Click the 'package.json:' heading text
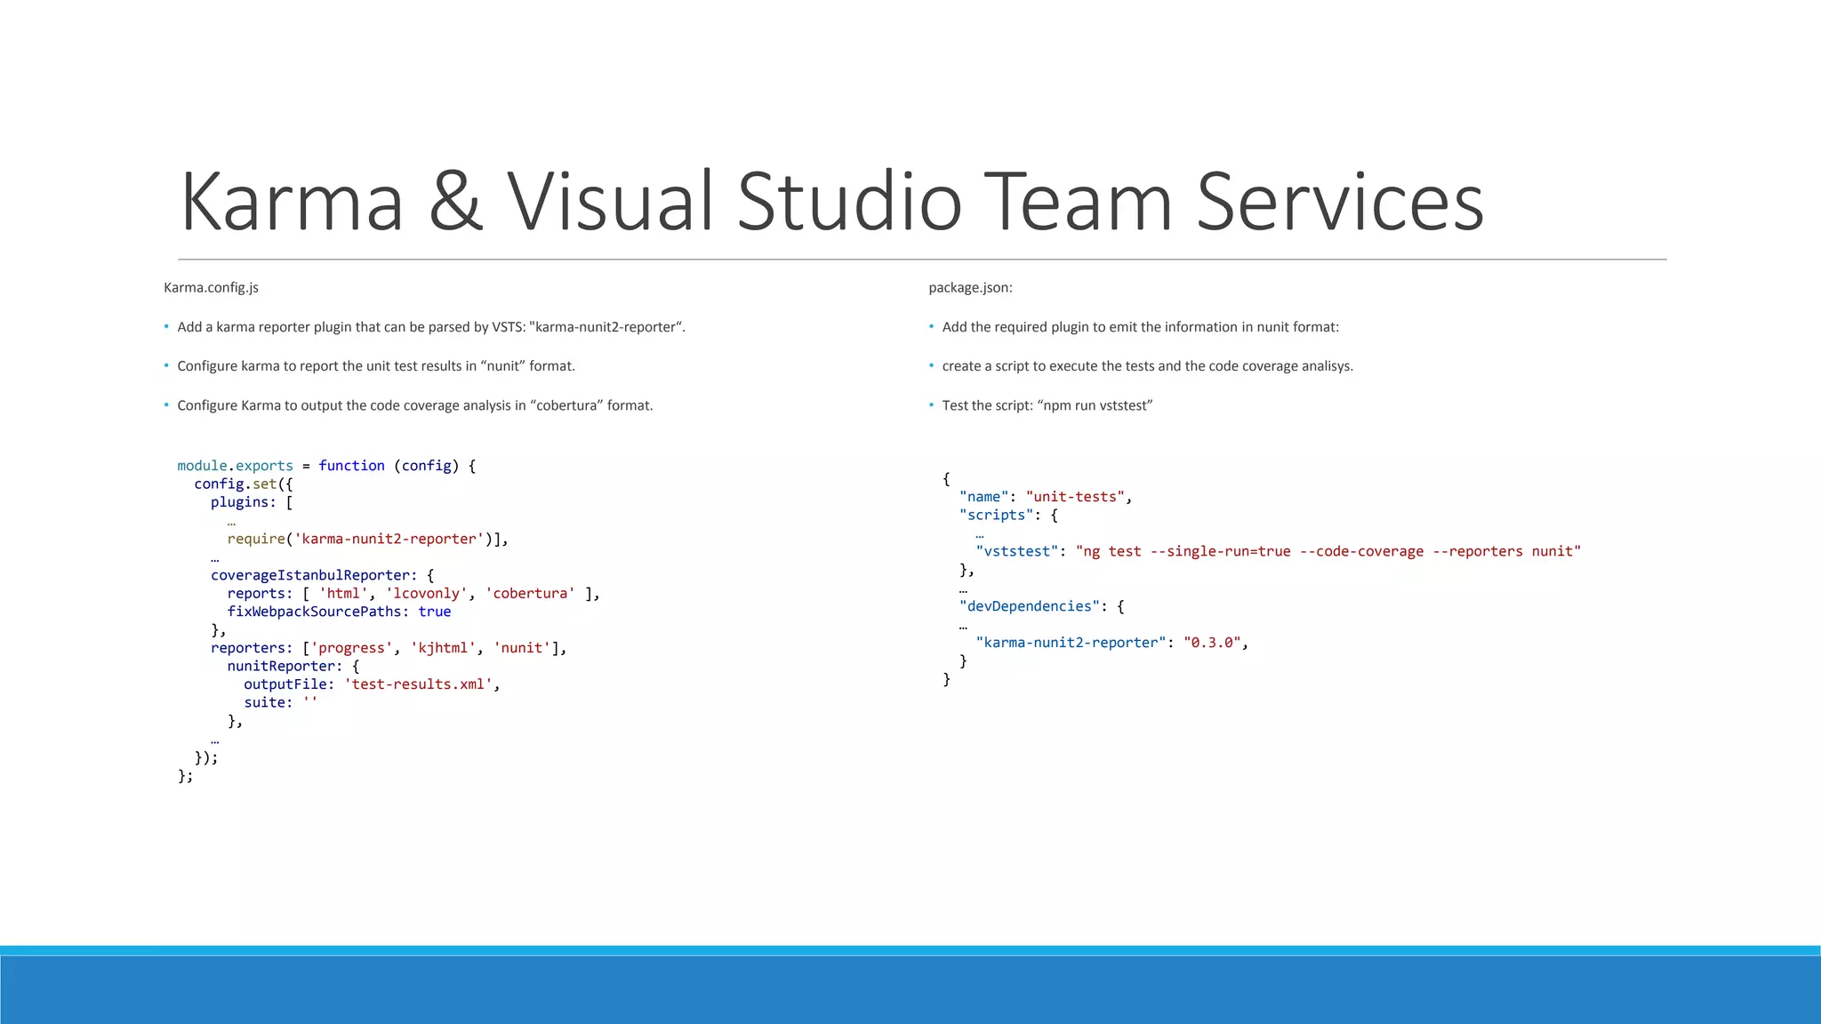The height and width of the screenshot is (1024, 1821). pos(970,288)
